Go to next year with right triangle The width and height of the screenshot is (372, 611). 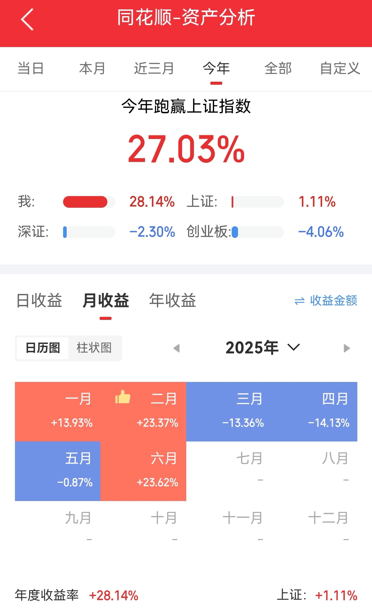pyautogui.click(x=347, y=348)
